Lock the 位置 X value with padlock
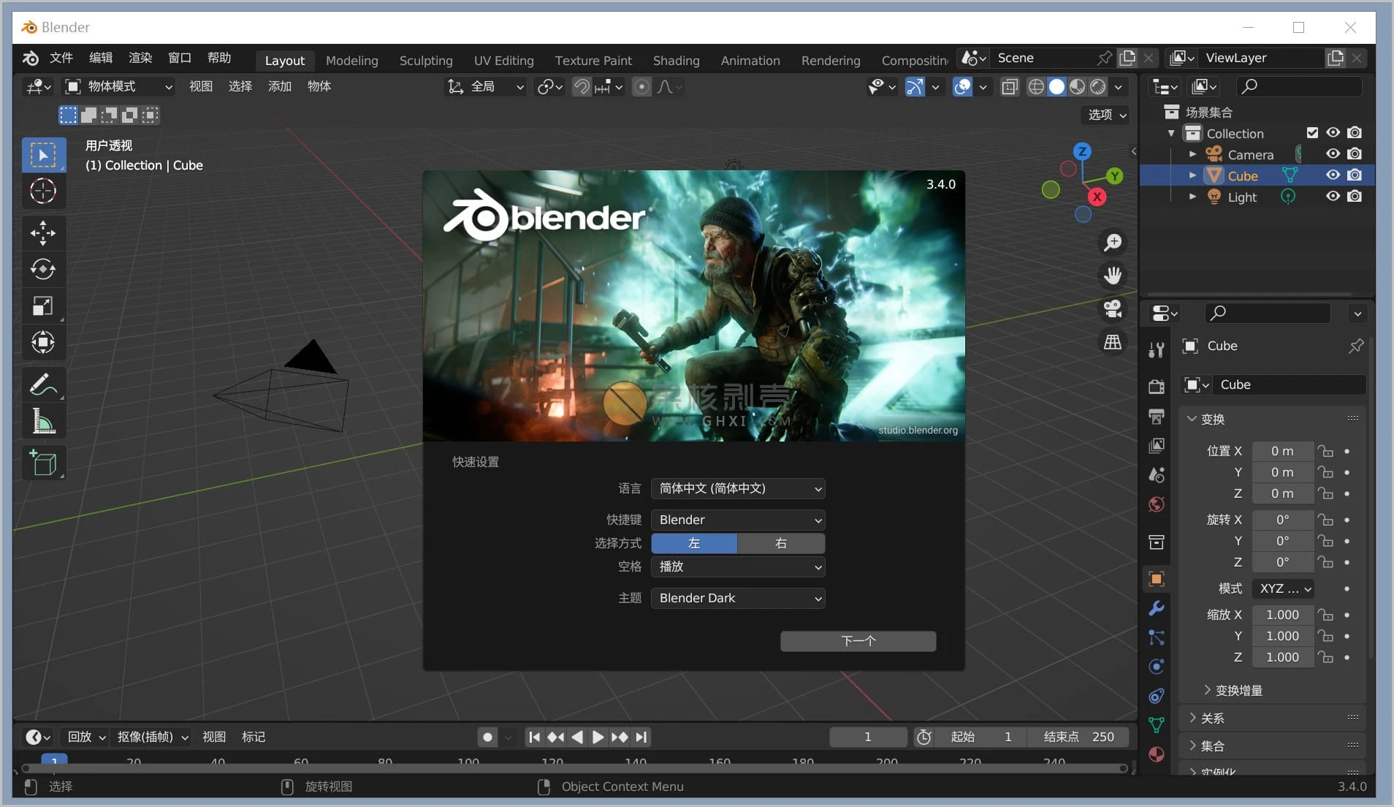1394x807 pixels. (1325, 451)
